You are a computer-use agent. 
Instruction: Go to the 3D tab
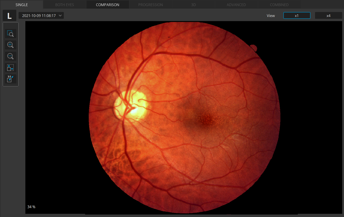point(194,5)
